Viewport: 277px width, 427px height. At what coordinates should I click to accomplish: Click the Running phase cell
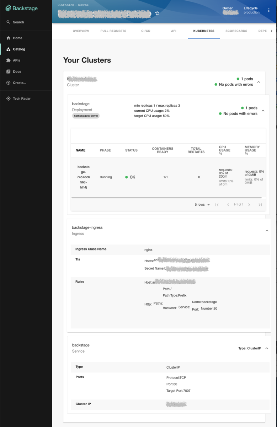click(106, 177)
